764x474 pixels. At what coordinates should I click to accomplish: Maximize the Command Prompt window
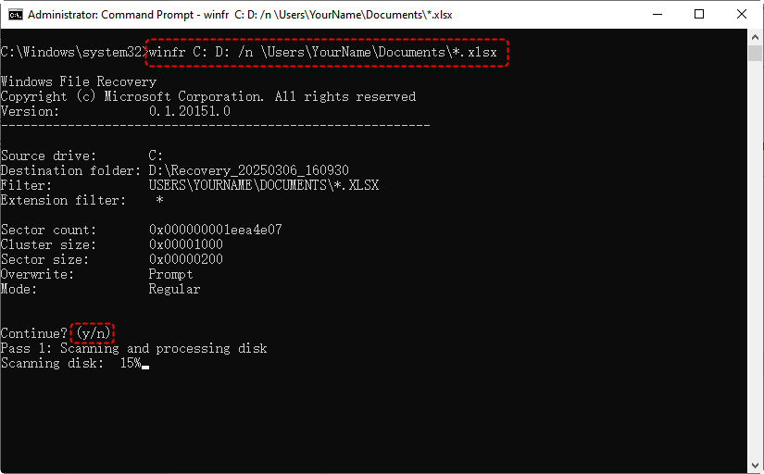(x=700, y=14)
